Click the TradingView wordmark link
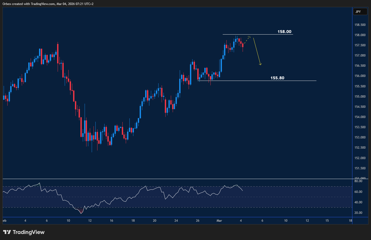Image resolution: width=371 pixels, height=240 pixels. coord(29,232)
